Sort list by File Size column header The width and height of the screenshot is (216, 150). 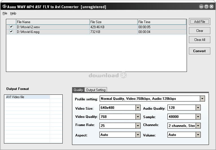click(x=114, y=22)
